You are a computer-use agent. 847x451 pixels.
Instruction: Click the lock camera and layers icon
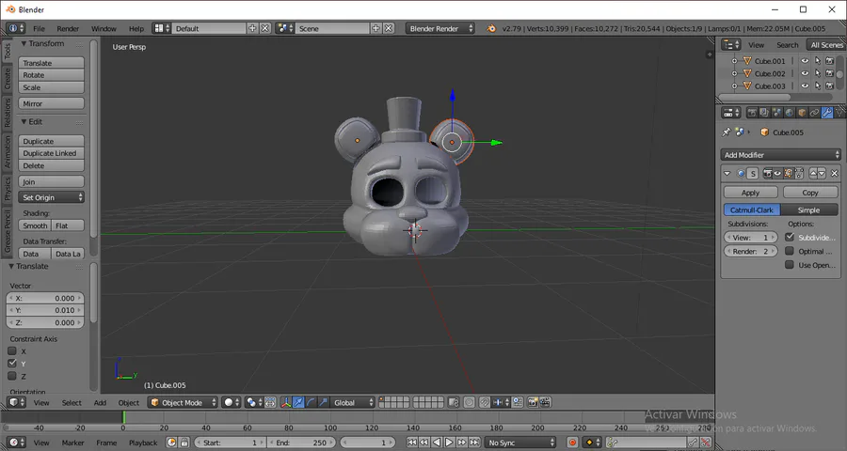(454, 402)
